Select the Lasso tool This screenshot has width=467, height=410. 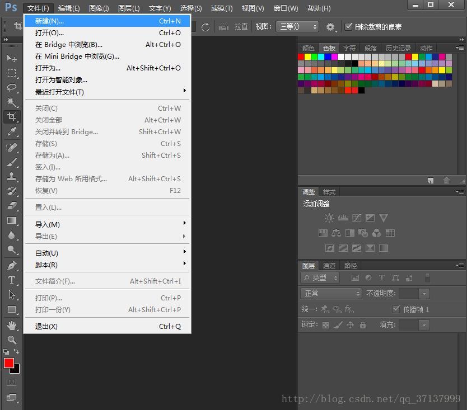click(x=12, y=88)
